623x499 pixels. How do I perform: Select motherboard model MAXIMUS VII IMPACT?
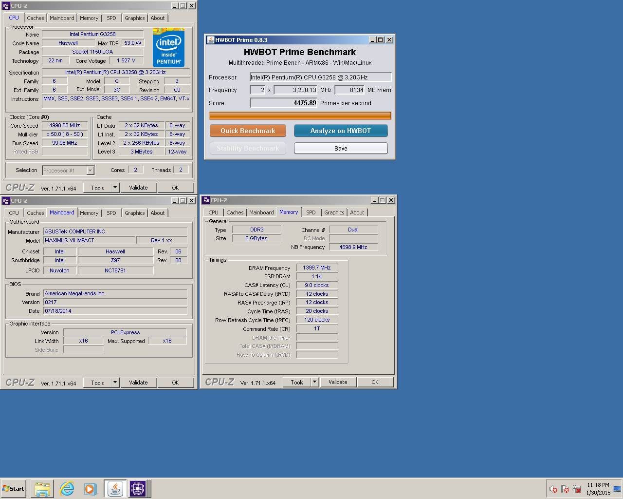89,240
